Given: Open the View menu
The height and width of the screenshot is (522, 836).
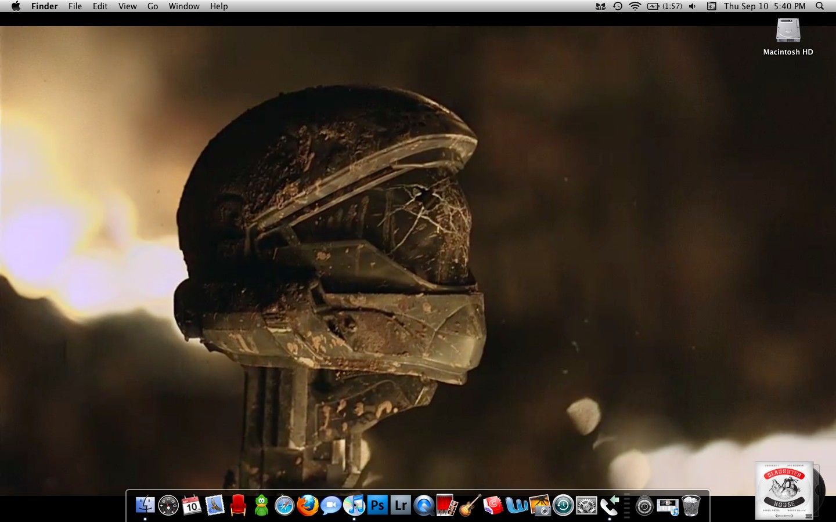Looking at the screenshot, I should point(128,6).
